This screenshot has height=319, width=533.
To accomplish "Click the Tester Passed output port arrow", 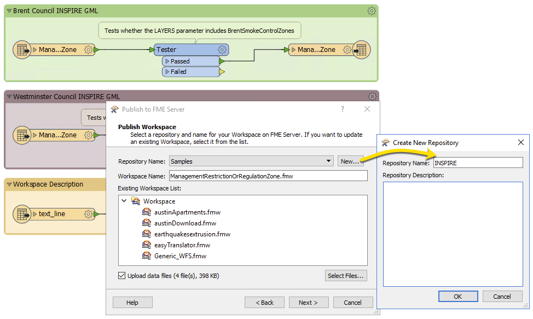I will pyautogui.click(x=222, y=61).
